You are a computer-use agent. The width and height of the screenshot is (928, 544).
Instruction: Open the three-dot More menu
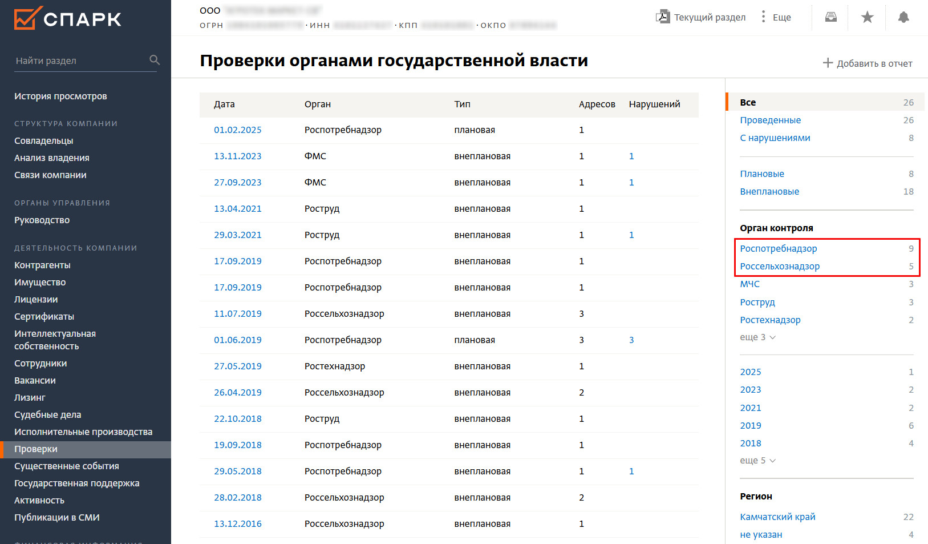pyautogui.click(x=763, y=17)
